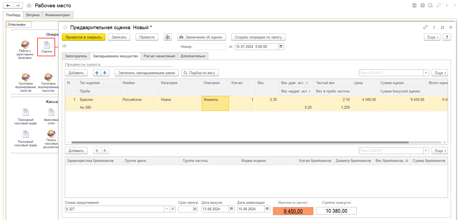Add a pledge item with Добавить
Viewport: 458px width, 220px height.
point(76,73)
